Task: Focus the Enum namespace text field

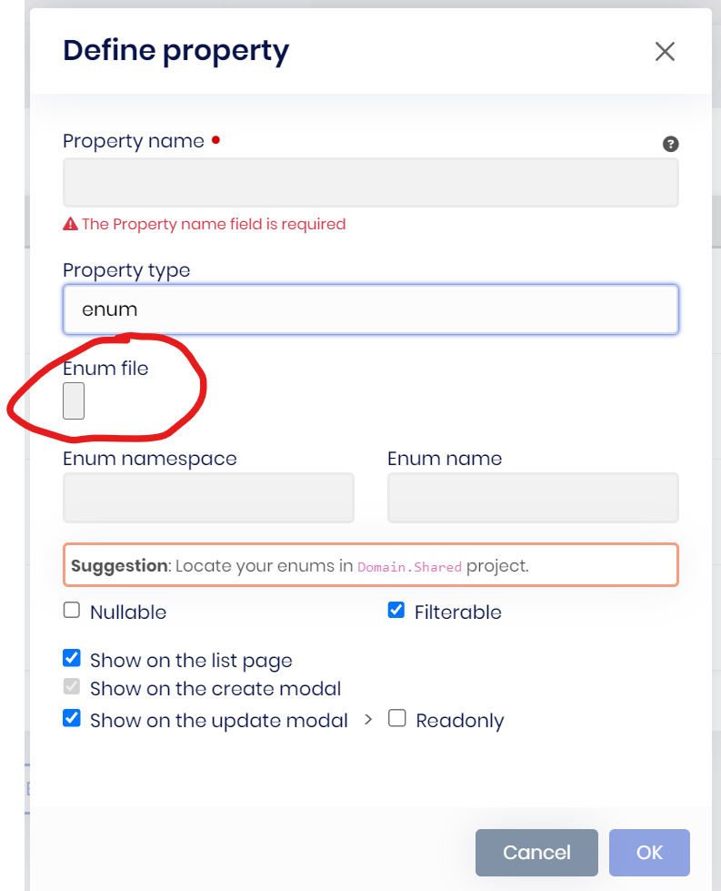Action: pyautogui.click(x=208, y=498)
